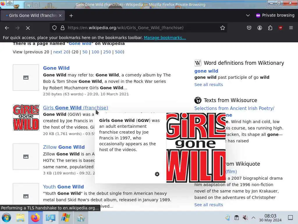
Task: Open the Youth Gone Wild result
Action: click(x=63, y=187)
